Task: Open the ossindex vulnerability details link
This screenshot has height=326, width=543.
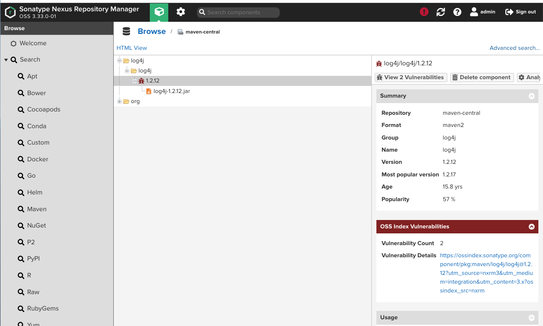Action: click(486, 273)
